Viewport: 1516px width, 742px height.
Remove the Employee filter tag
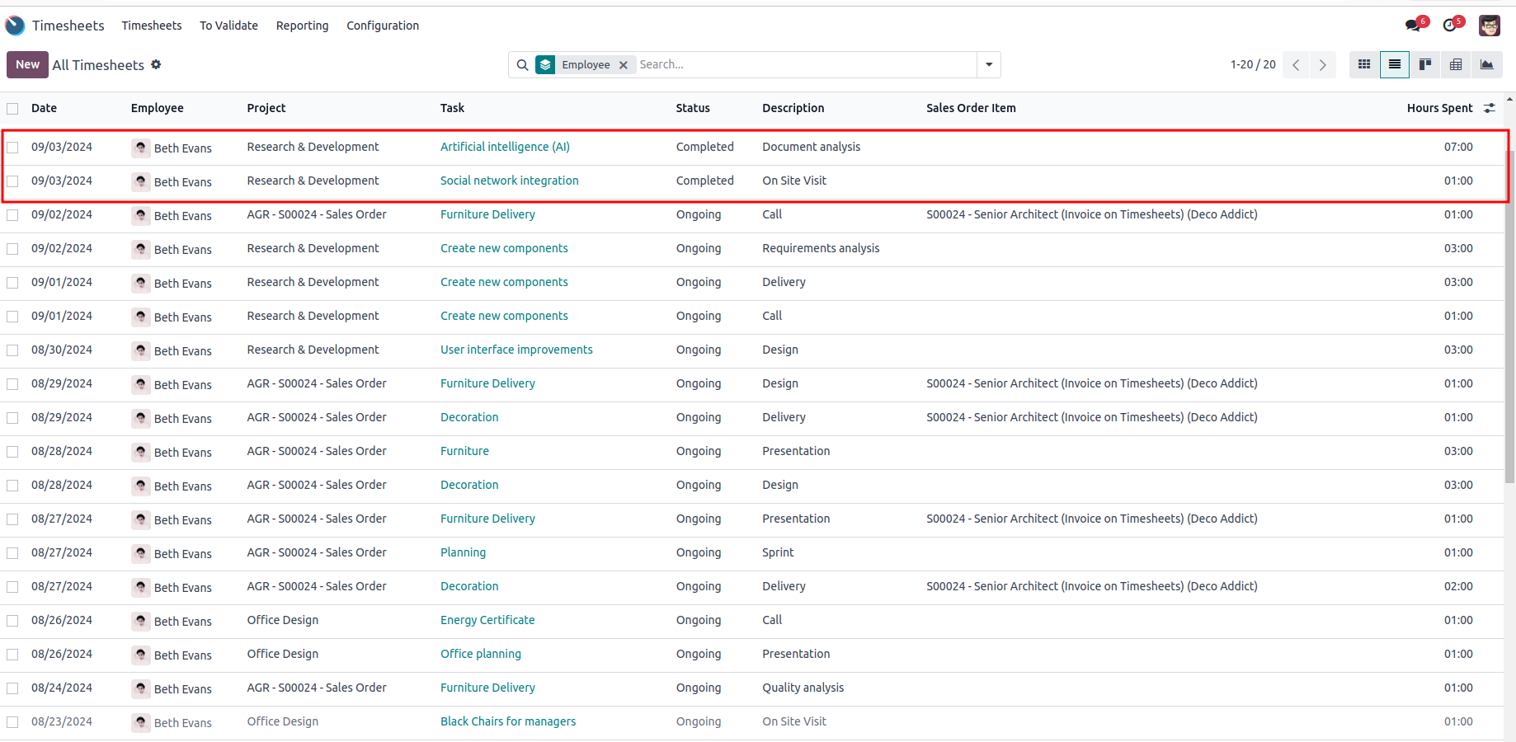pyautogui.click(x=624, y=65)
